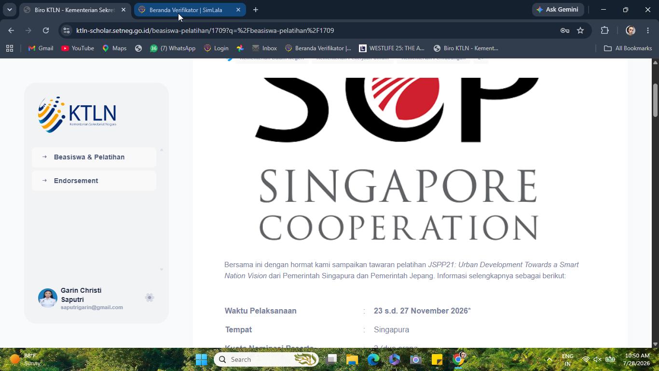Click the Tempat label
659x371 pixels.
pyautogui.click(x=239, y=330)
